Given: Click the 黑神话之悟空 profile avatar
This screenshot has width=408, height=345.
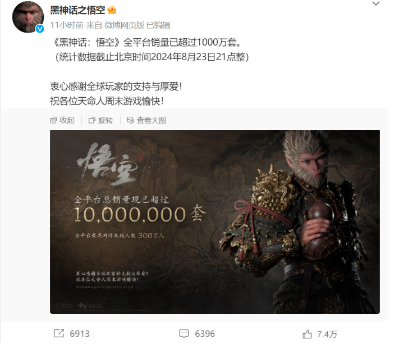Looking at the screenshot, I should (28, 17).
